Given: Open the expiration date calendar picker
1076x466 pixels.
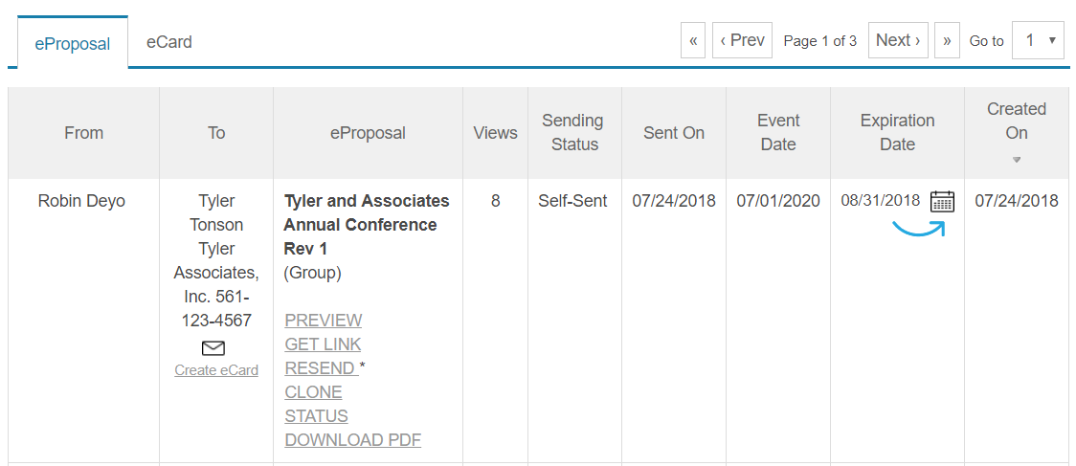Looking at the screenshot, I should pyautogui.click(x=942, y=201).
